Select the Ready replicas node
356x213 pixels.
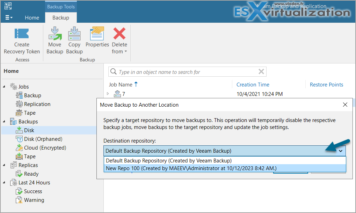click(x=31, y=174)
